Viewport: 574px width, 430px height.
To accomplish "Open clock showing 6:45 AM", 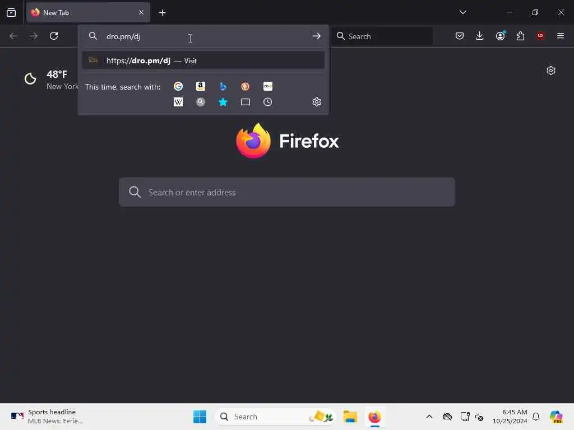I will [x=510, y=417].
